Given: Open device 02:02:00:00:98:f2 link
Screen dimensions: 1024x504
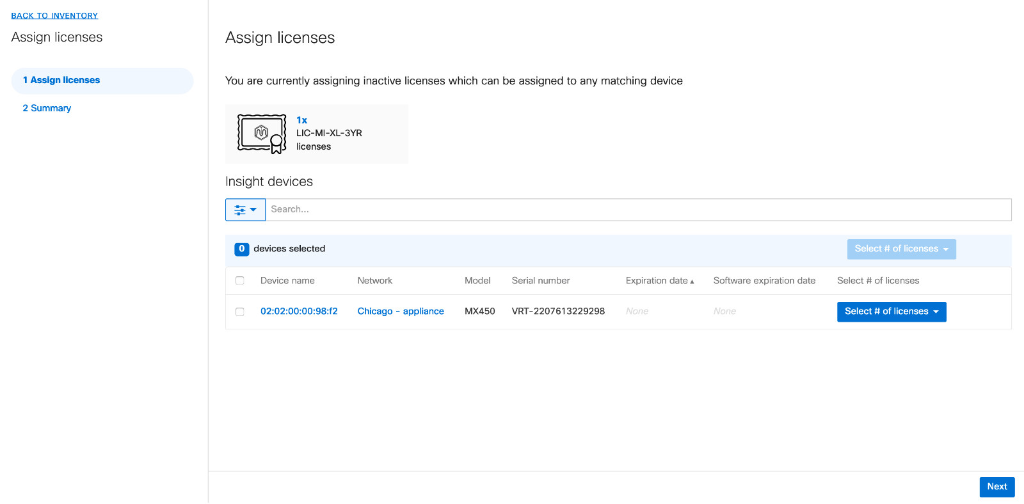Looking at the screenshot, I should (299, 311).
